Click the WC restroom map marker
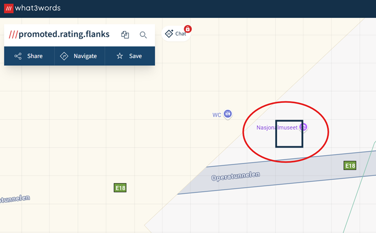Image resolution: width=376 pixels, height=233 pixels. pos(228,114)
